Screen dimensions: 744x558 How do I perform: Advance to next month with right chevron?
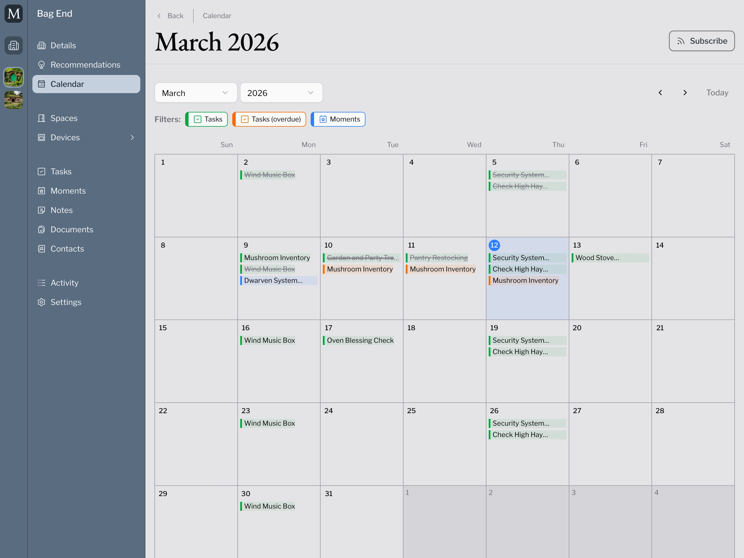685,93
